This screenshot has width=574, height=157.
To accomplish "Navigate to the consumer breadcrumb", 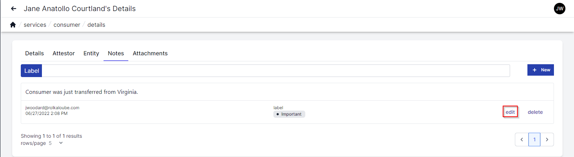I will [x=67, y=25].
